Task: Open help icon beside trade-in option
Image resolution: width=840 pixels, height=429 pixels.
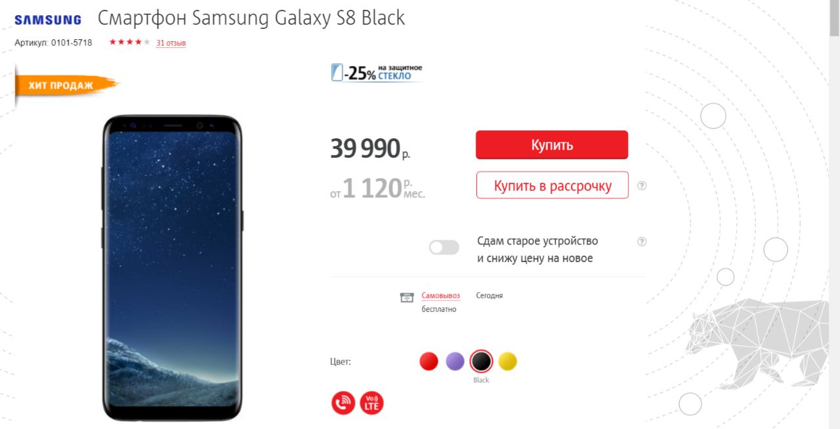Action: click(x=642, y=241)
